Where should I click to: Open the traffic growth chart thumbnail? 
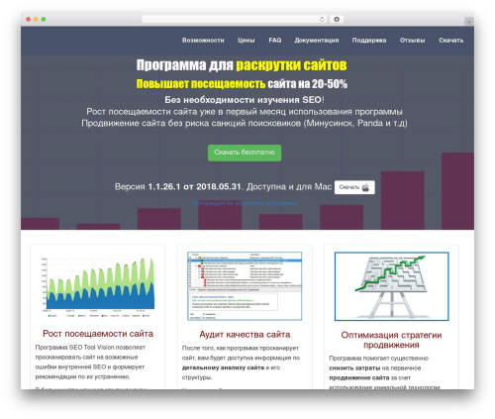[98, 286]
